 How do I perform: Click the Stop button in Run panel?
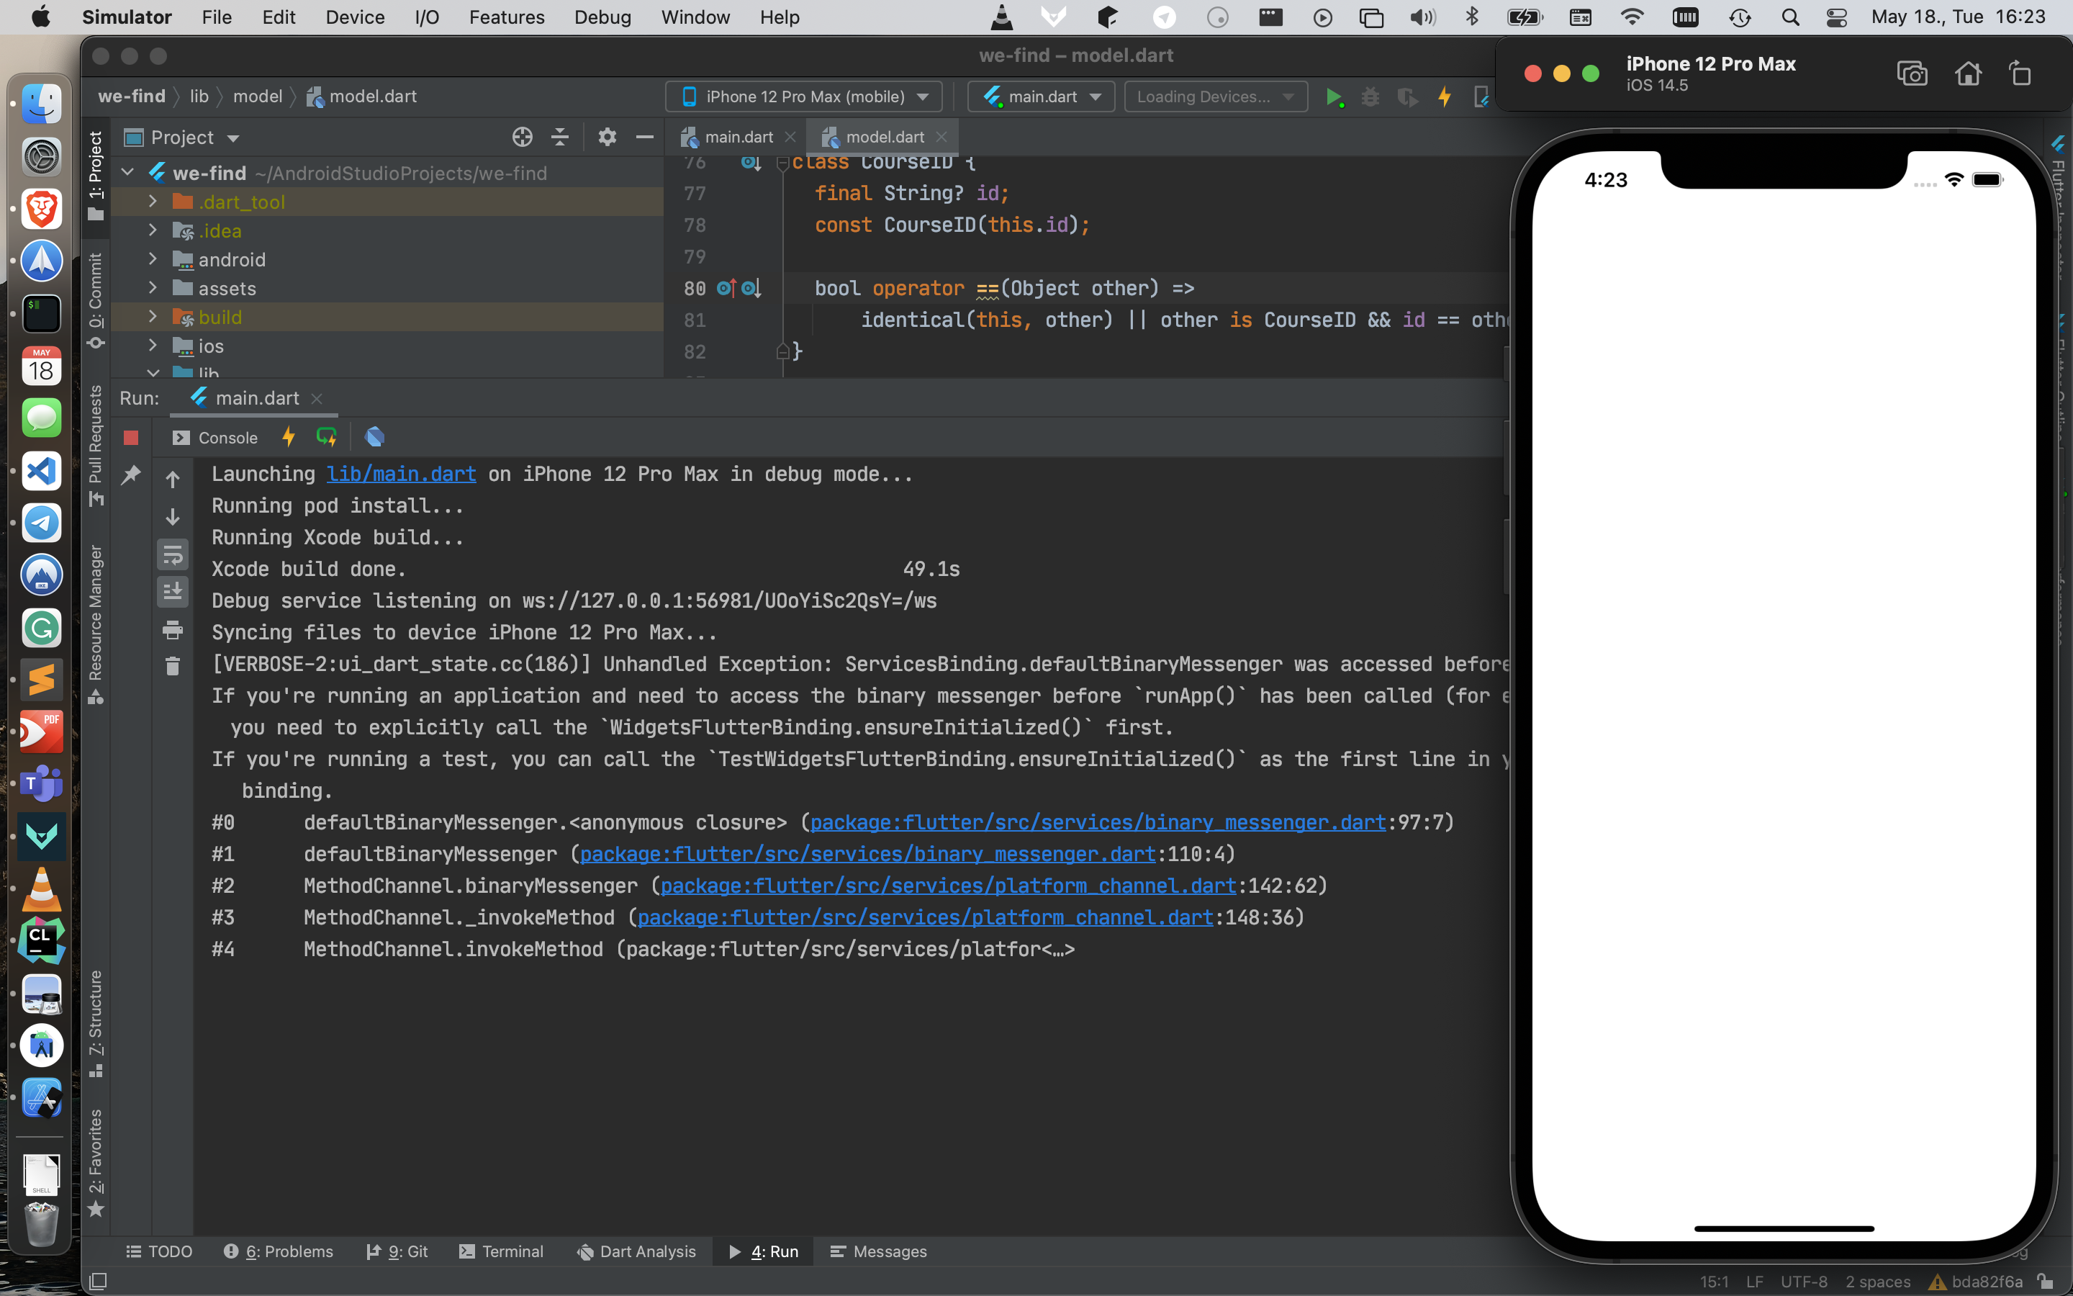coord(131,438)
